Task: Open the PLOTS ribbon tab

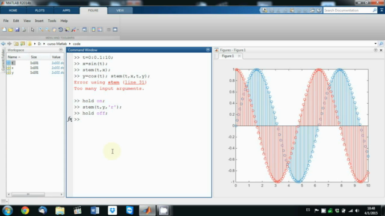Action: (x=40, y=10)
